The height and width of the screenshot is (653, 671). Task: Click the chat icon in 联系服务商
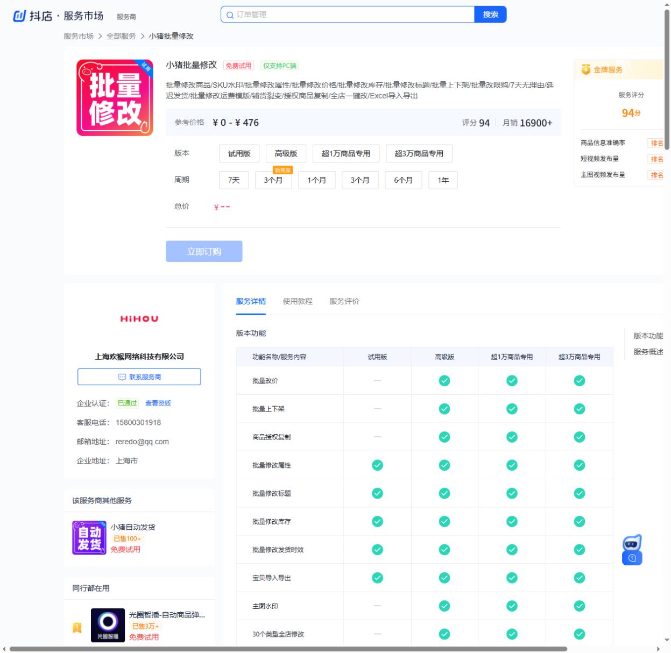coord(122,377)
